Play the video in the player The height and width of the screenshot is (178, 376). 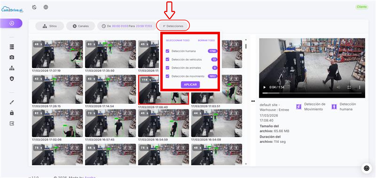265,87
